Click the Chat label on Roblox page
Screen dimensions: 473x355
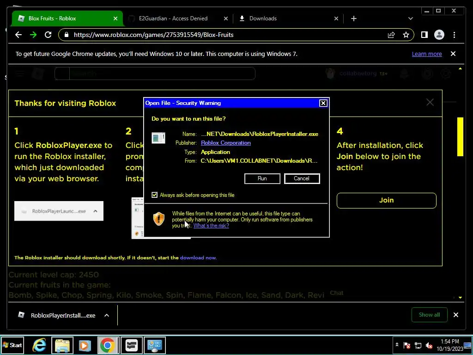pyautogui.click(x=336, y=293)
